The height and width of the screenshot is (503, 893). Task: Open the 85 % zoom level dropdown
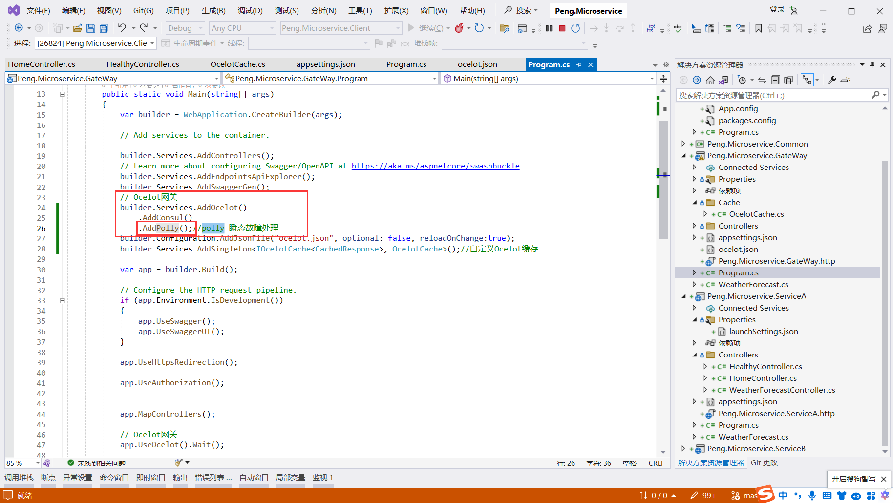click(x=23, y=463)
